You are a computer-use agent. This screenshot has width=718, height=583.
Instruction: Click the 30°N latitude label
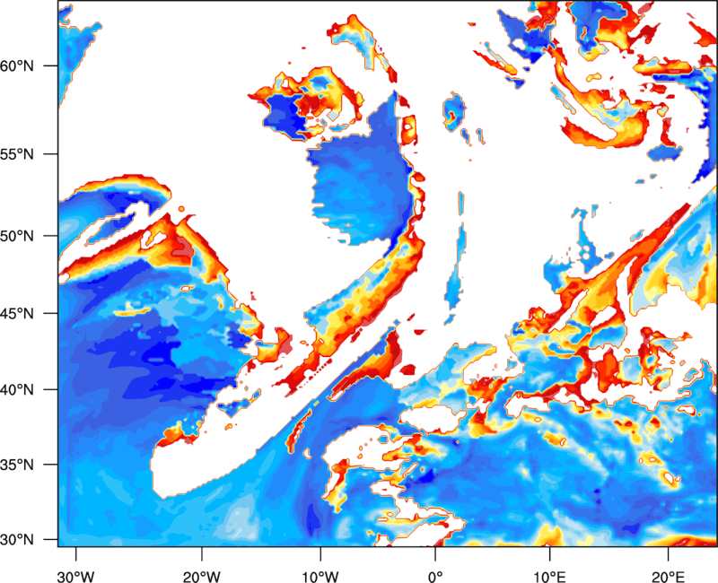(17, 540)
